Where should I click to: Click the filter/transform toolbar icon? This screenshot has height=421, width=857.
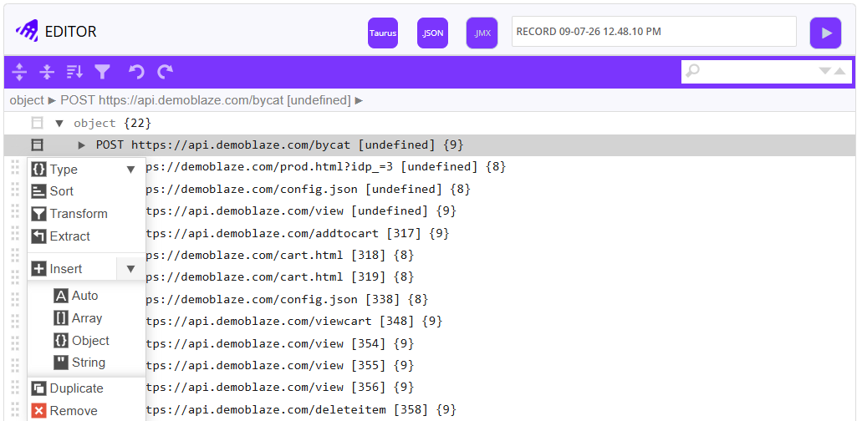pos(102,72)
